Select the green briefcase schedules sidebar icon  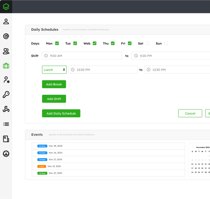coord(6,66)
